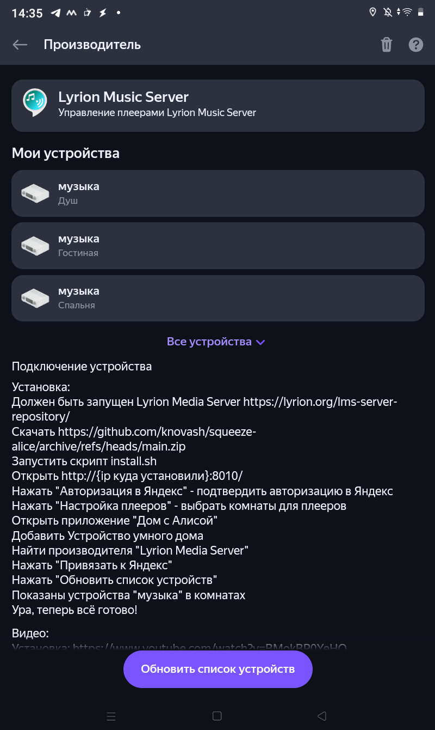Tap the Android back navigation triangle
Viewport: 435px width, 730px height.
(322, 716)
